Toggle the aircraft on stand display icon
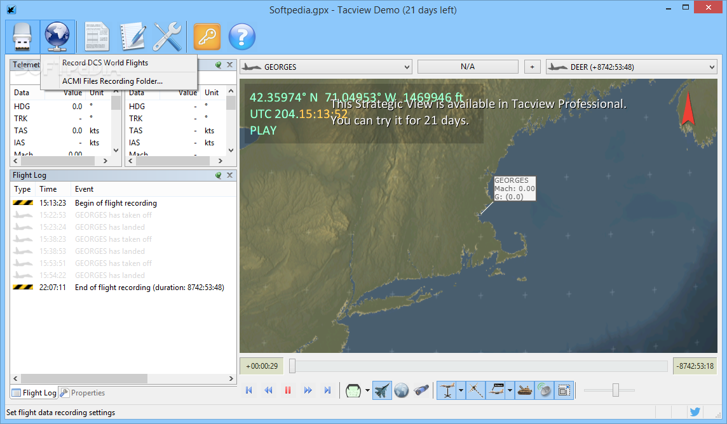The image size is (727, 424). click(447, 390)
